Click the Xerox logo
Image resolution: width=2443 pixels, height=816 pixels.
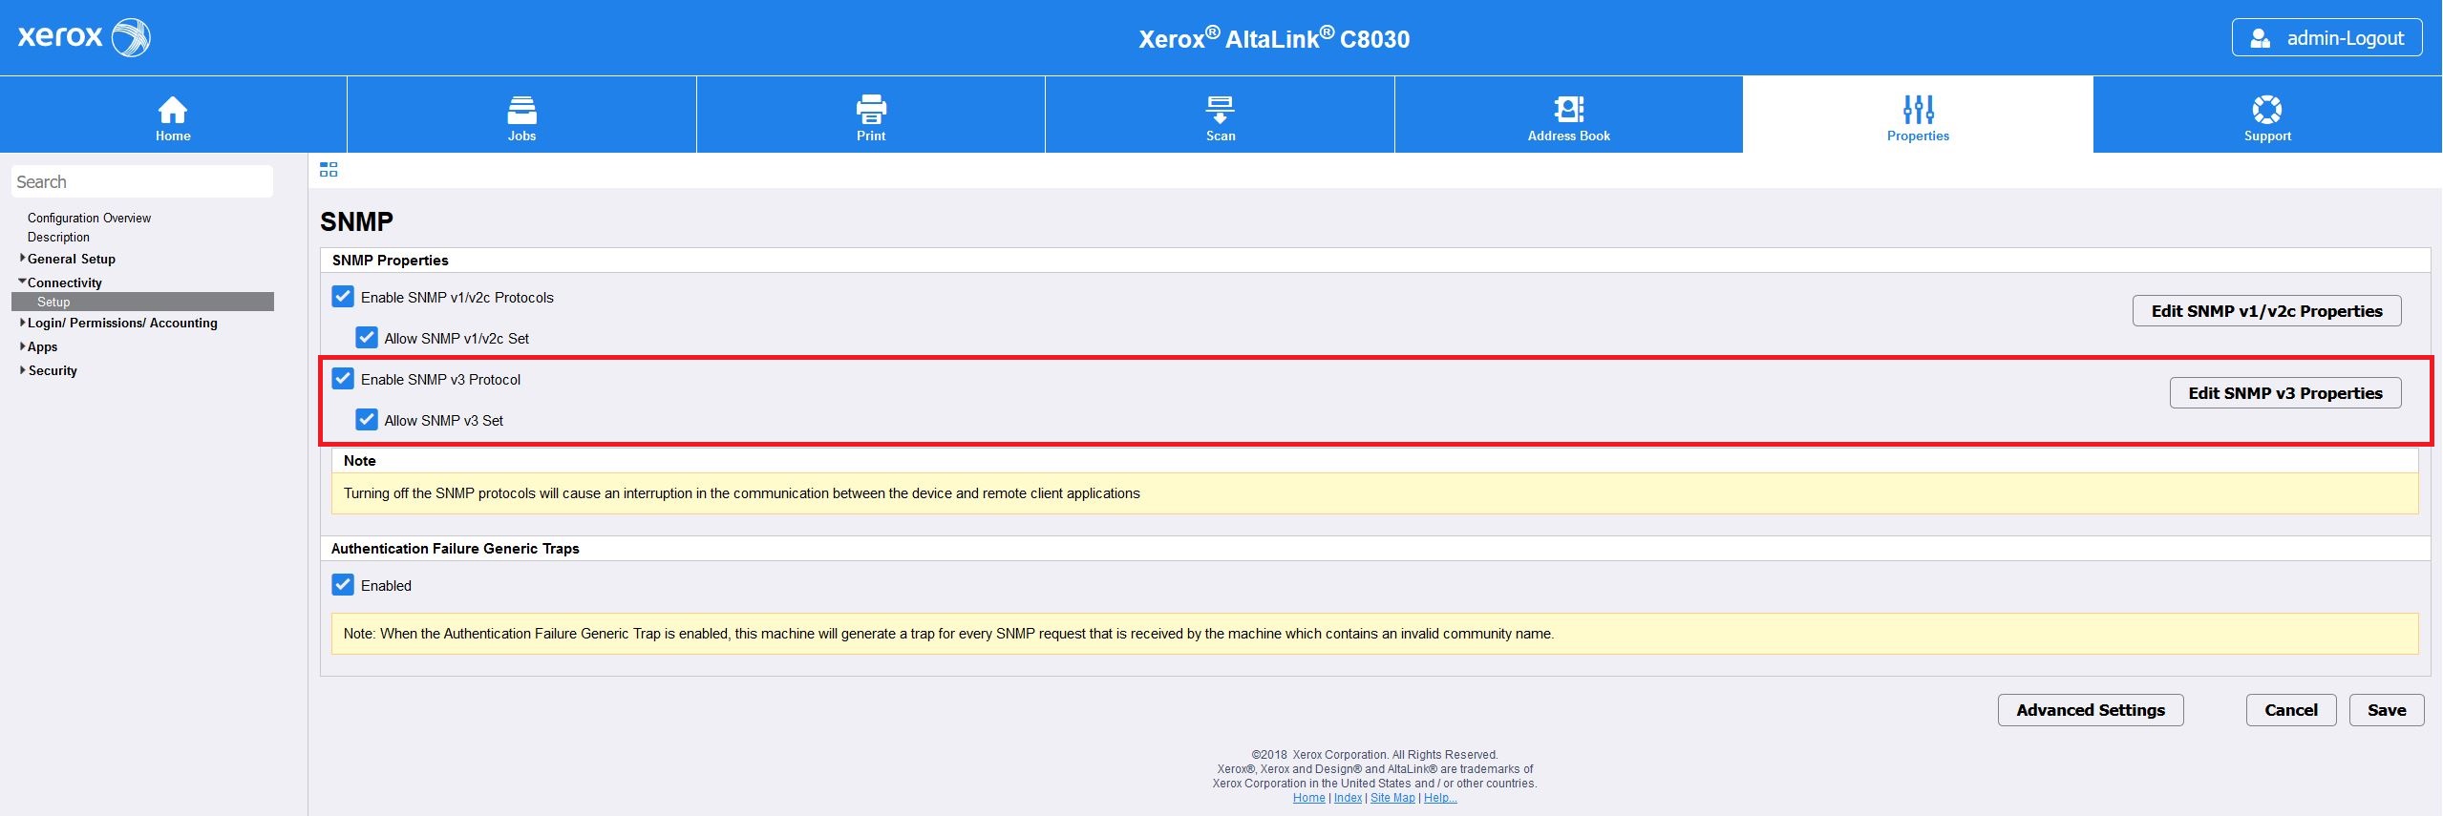pyautogui.click(x=84, y=37)
